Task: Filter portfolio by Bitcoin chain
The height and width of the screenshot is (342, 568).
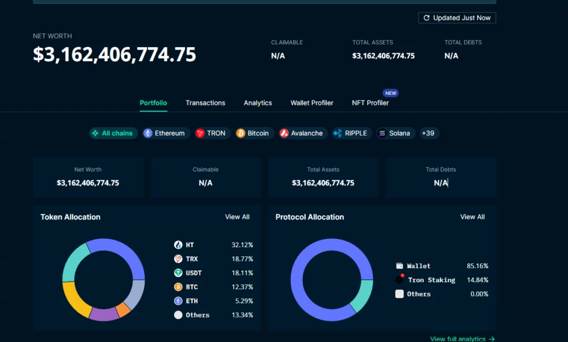Action: click(x=253, y=133)
